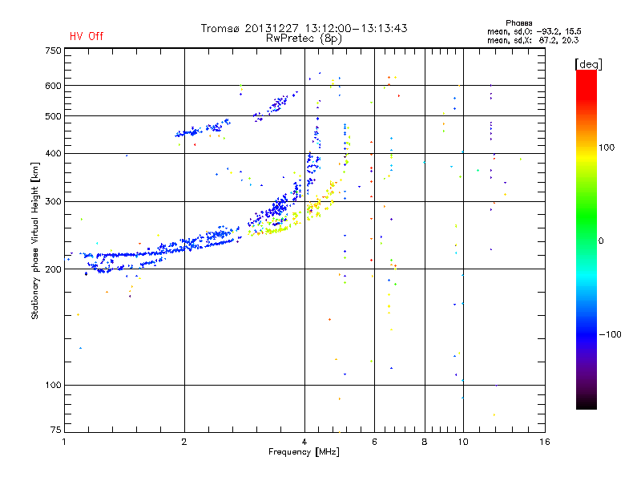Click the '300' height axis label
Viewport: 641px width, 481px height.
pyautogui.click(x=53, y=202)
